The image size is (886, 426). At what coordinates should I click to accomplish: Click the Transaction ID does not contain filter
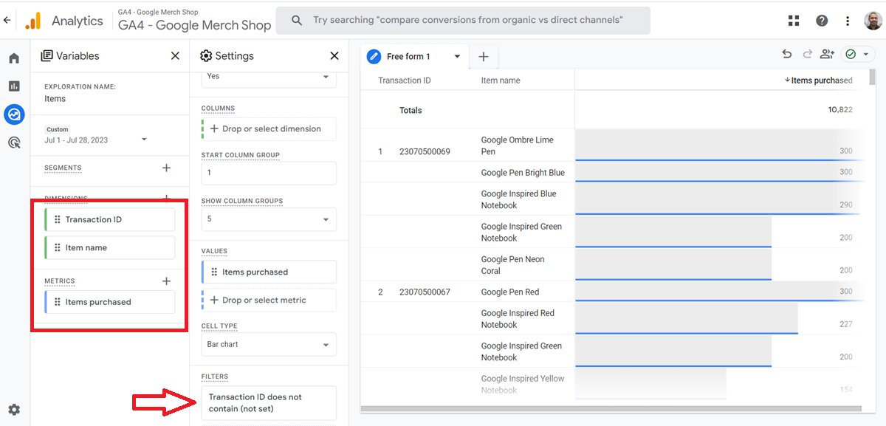(269, 403)
